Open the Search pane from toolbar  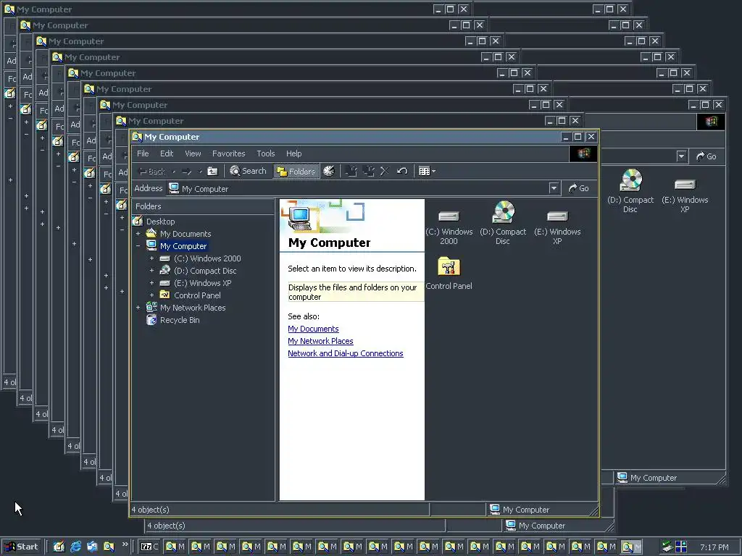pos(248,171)
